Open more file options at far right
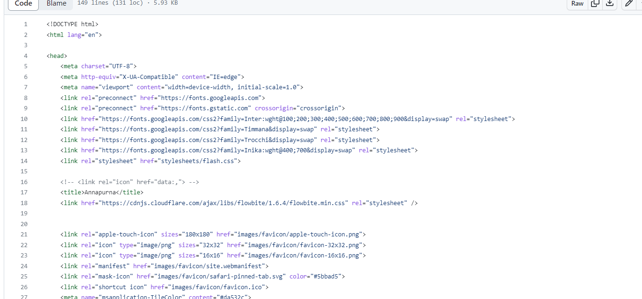This screenshot has width=642, height=299. point(640,4)
